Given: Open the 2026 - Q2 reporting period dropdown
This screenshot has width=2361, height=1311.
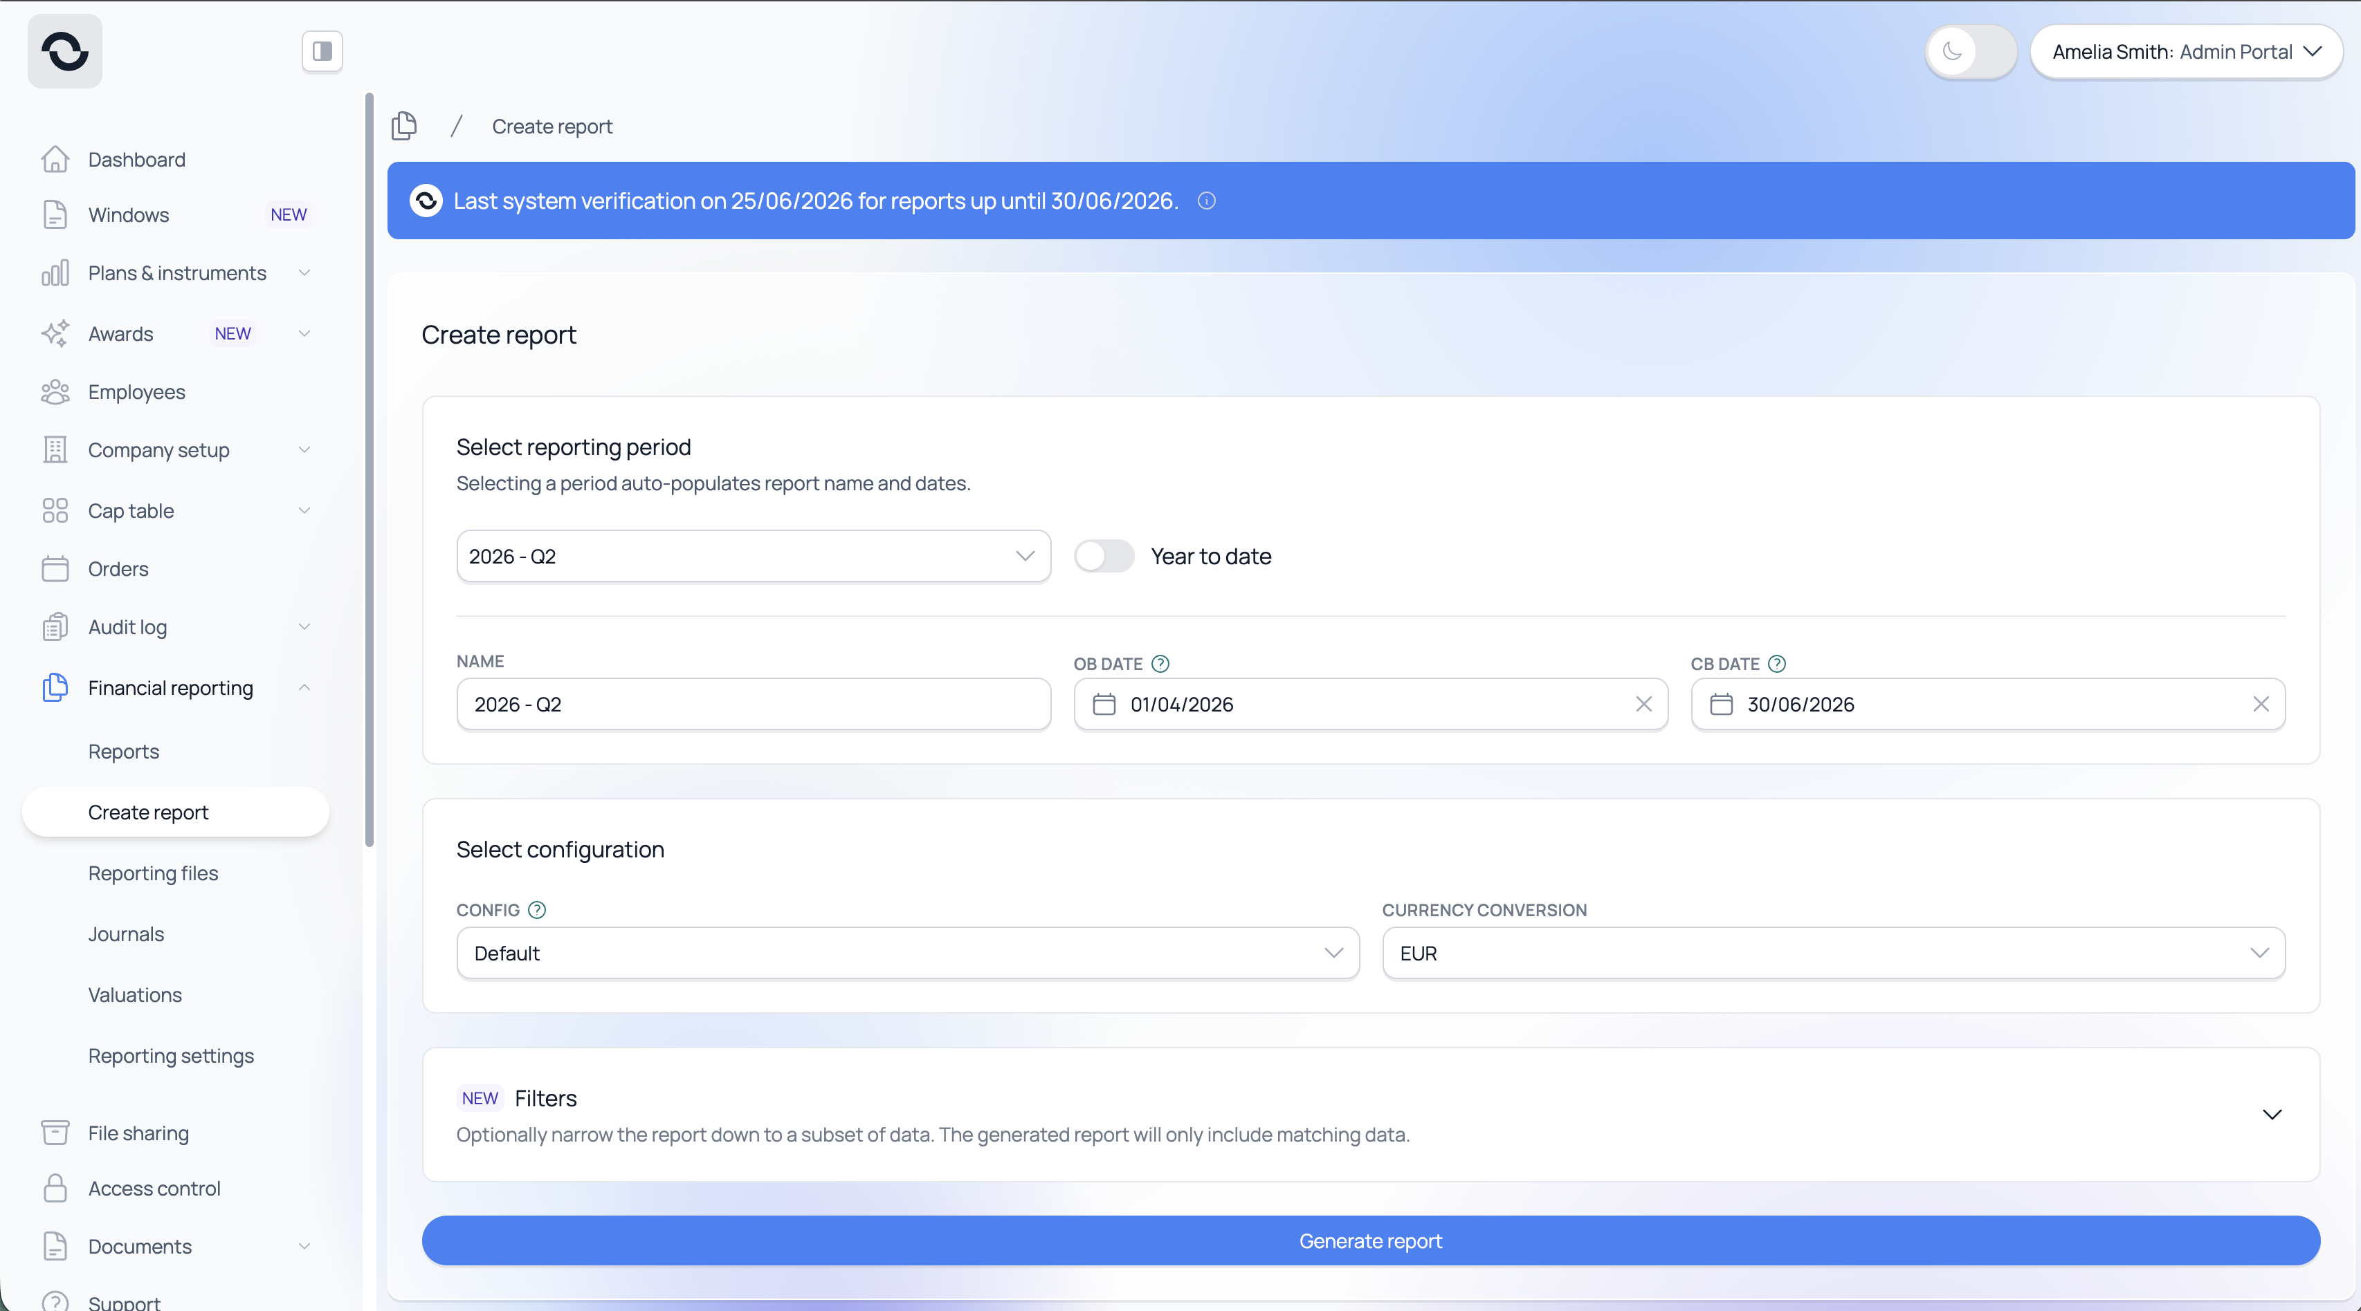Looking at the screenshot, I should pos(754,556).
